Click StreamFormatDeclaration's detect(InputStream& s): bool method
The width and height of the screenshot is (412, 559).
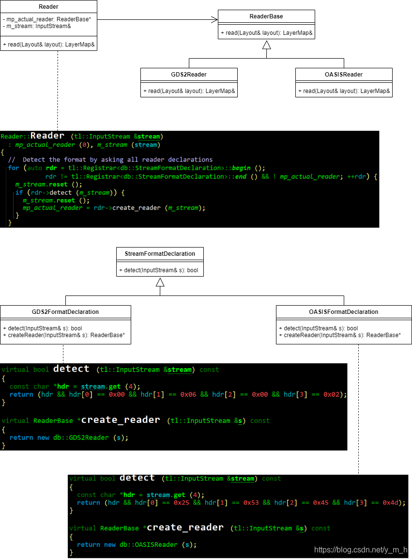159,270
